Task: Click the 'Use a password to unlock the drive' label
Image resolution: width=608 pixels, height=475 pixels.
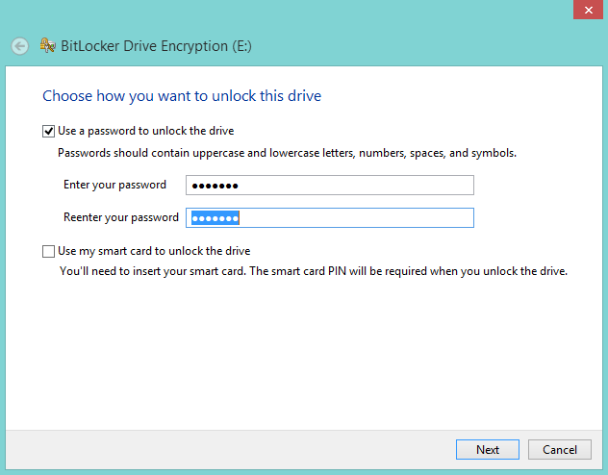Action: [x=146, y=131]
